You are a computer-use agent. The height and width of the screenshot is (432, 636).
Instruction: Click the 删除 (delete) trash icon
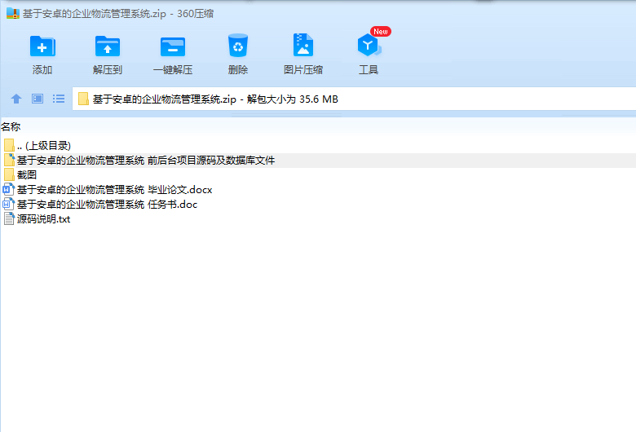pos(238,46)
